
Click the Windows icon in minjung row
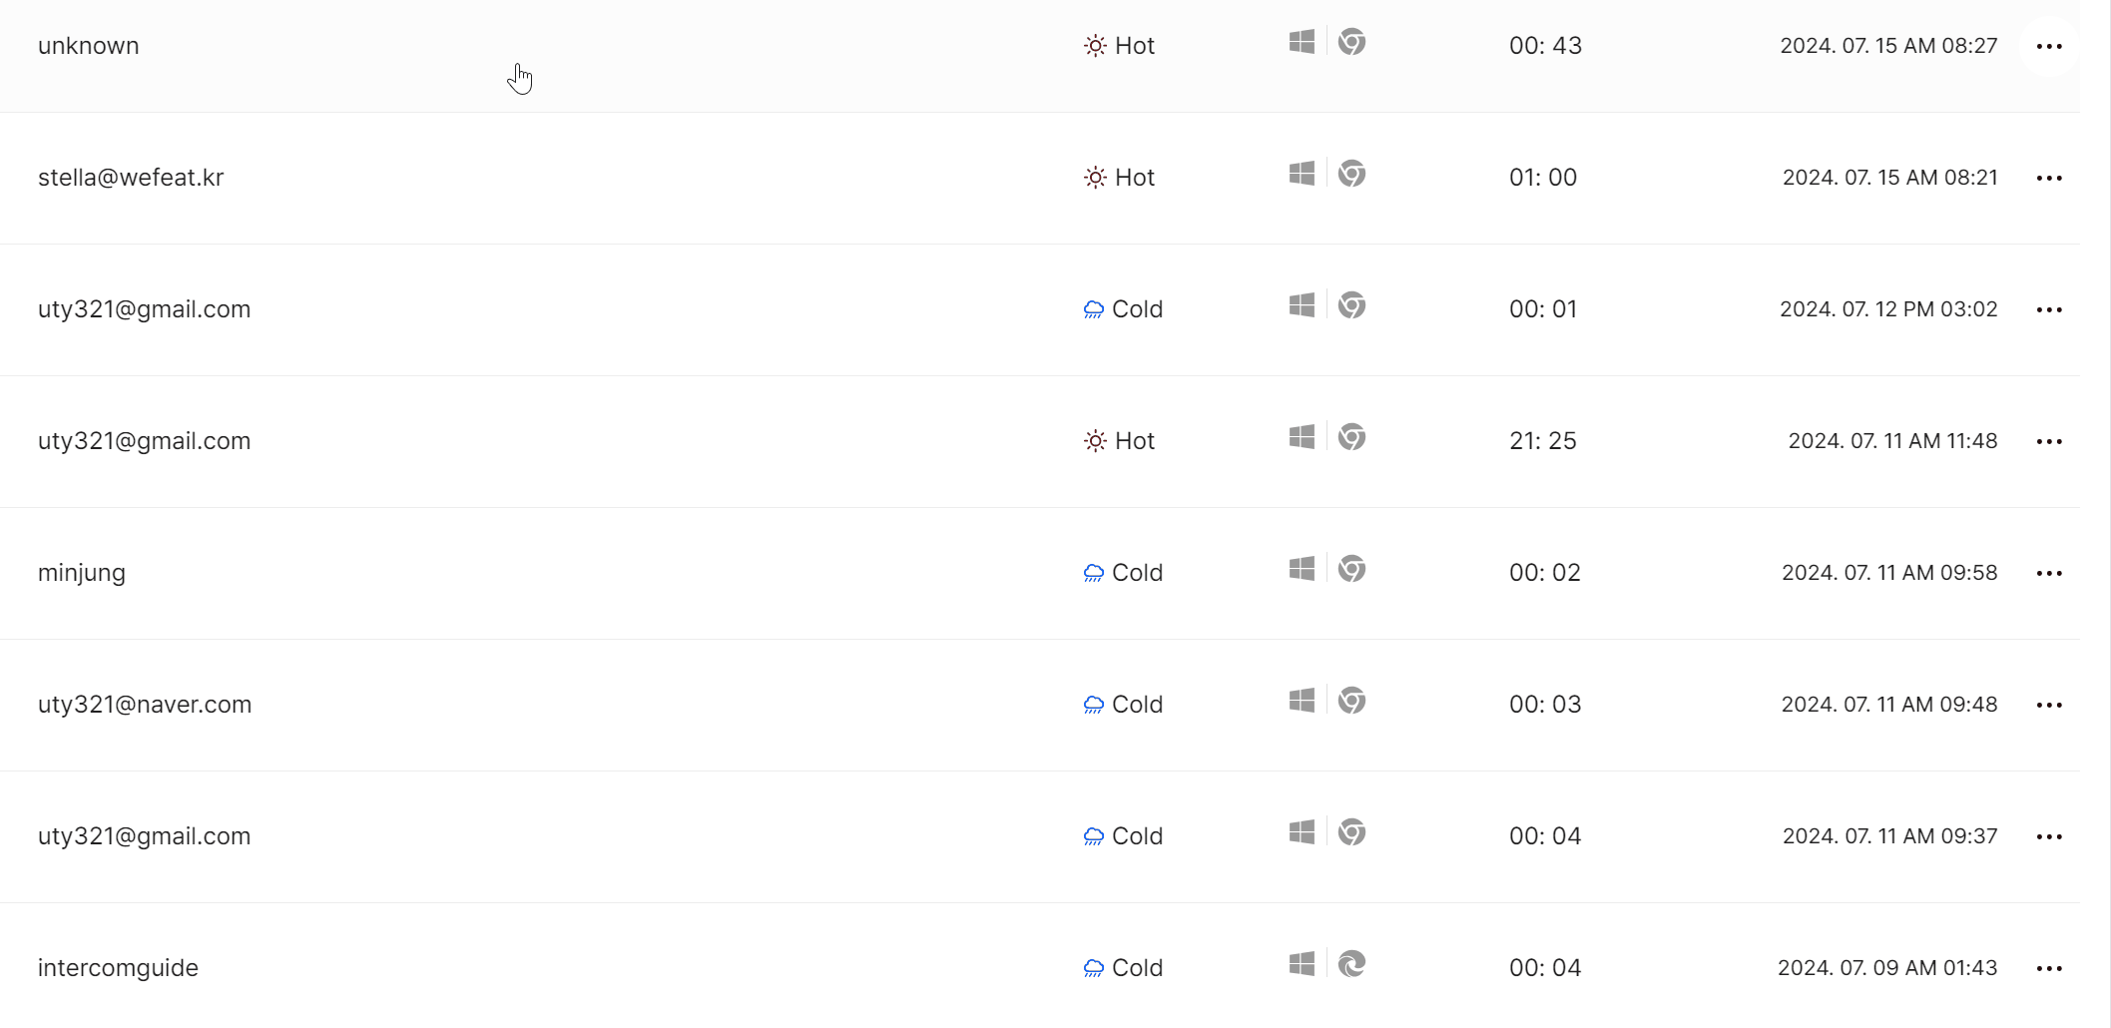[x=1302, y=569]
